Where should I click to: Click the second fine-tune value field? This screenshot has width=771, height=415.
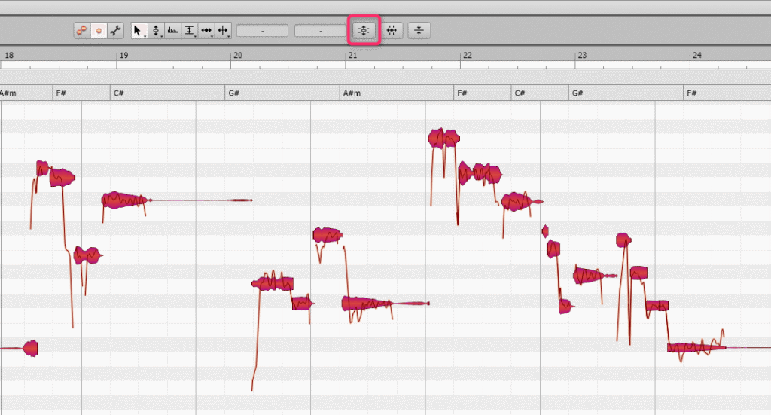pos(320,31)
